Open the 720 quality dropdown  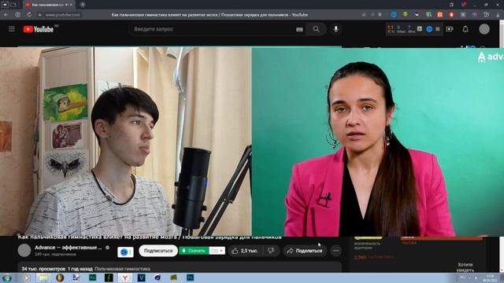217,251
